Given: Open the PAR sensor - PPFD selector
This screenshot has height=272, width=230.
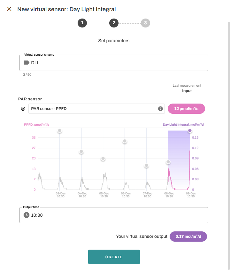Looking at the screenshot, I should click(93, 109).
